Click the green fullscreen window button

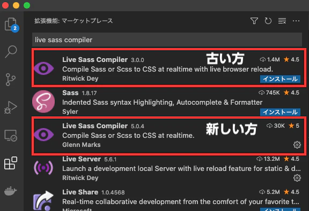point(27,5)
